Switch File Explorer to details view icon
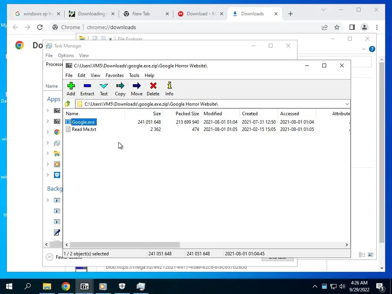This screenshot has height=294, width=392. click(362, 255)
